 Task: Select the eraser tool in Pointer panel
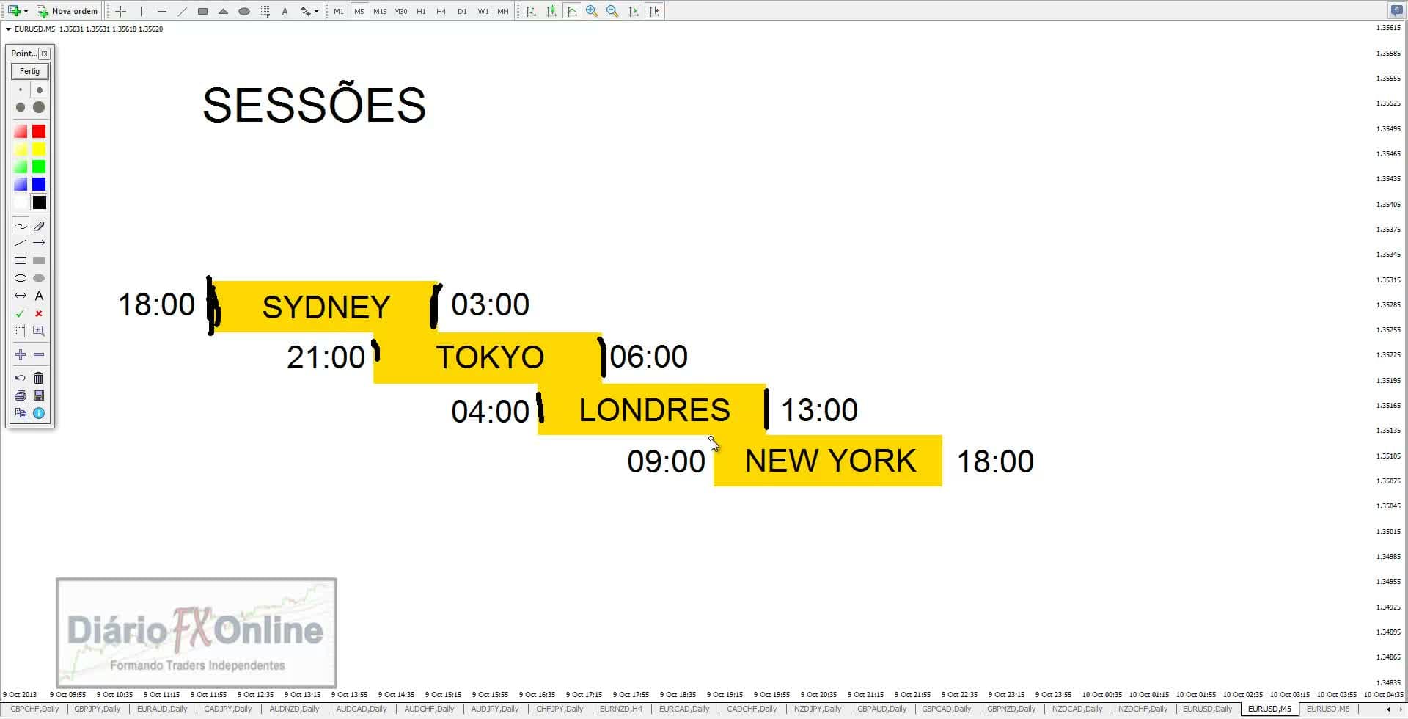point(39,226)
